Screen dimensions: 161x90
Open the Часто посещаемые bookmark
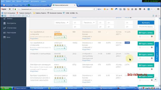click(8, 13)
